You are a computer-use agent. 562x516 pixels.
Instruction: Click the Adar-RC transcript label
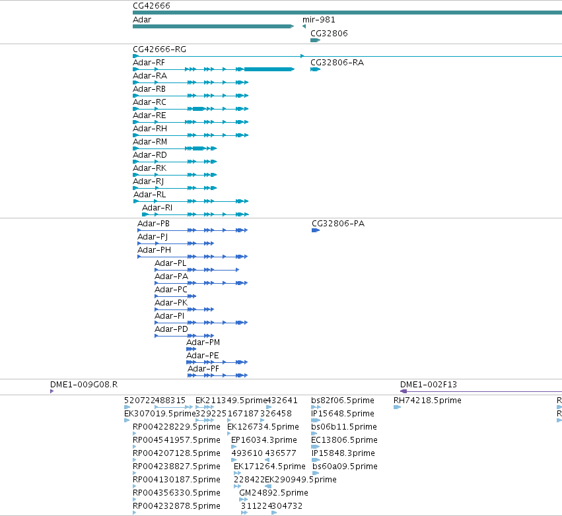(149, 102)
